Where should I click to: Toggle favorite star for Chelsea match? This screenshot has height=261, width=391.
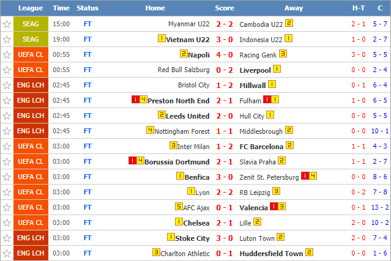coord(7,222)
